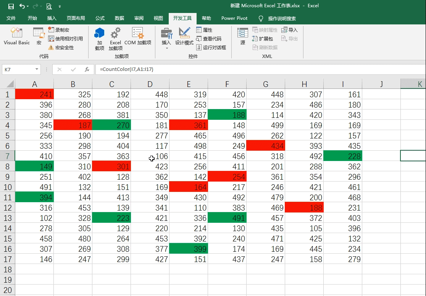Select cell G4 containing 499
This screenshot has height=296, width=426.
coord(266,125)
